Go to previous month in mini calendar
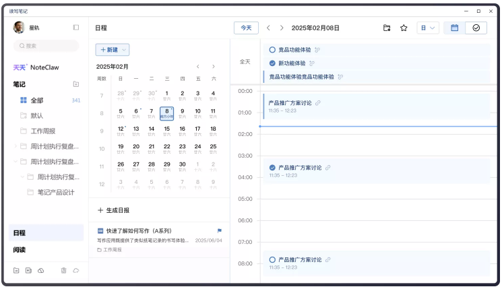 [x=198, y=67]
